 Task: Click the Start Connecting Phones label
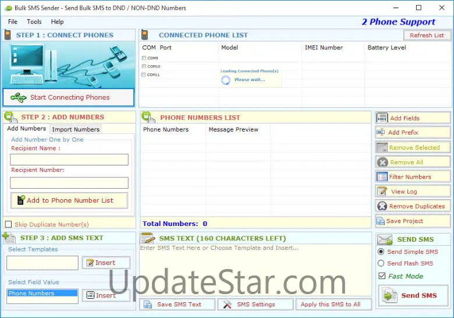pyautogui.click(x=70, y=97)
